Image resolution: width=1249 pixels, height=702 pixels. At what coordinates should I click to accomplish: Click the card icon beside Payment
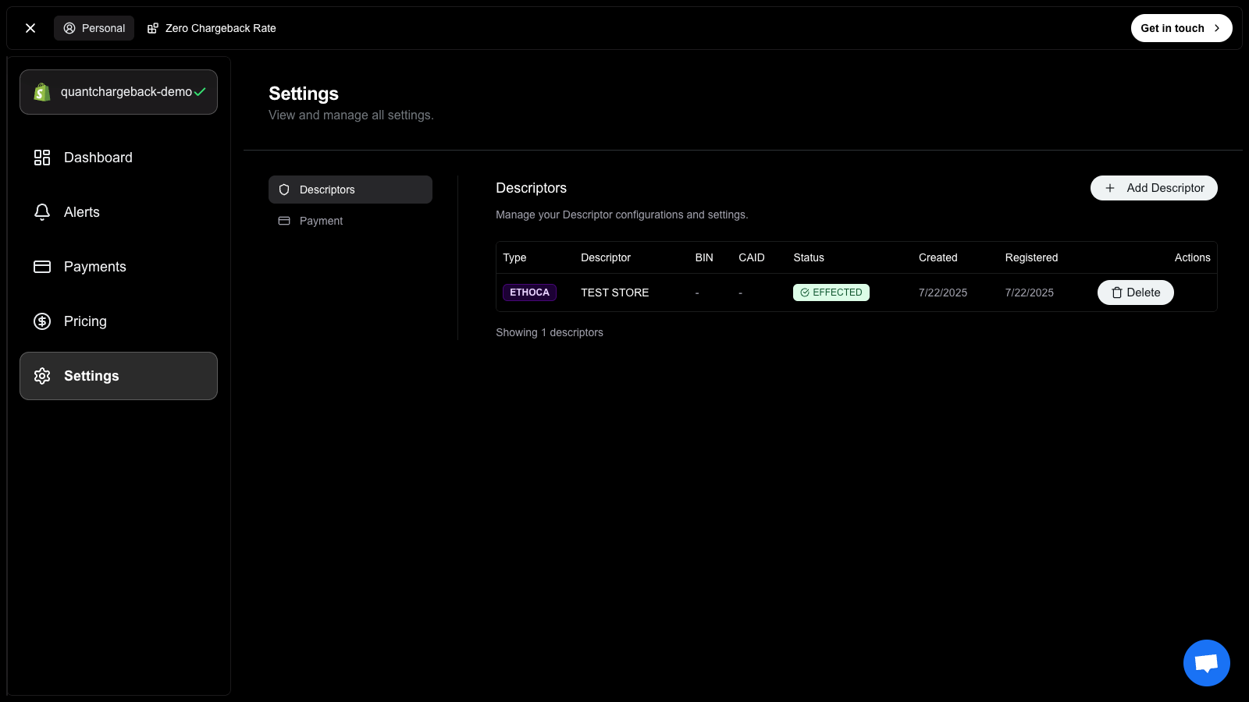click(x=284, y=221)
